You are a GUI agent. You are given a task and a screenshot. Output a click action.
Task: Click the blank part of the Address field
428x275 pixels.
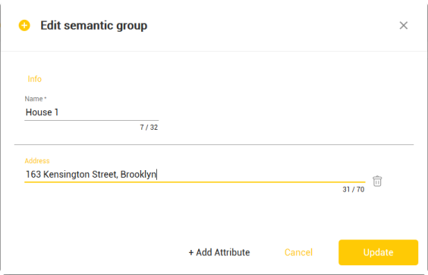(x=261, y=175)
